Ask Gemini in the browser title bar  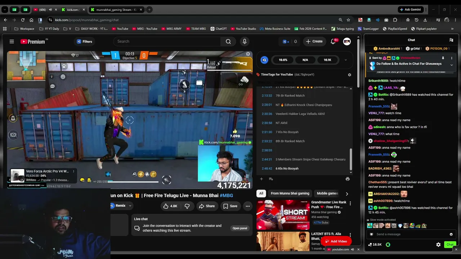click(410, 10)
